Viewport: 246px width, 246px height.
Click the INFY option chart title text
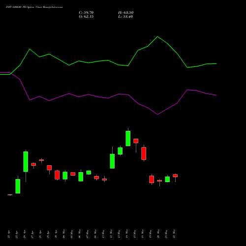[34, 7]
